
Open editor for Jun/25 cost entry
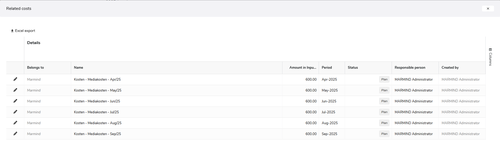(15, 101)
